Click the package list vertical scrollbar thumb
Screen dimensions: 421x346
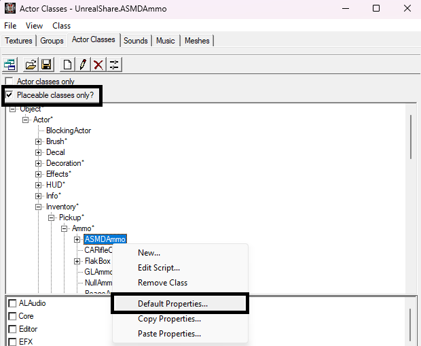tap(410, 325)
